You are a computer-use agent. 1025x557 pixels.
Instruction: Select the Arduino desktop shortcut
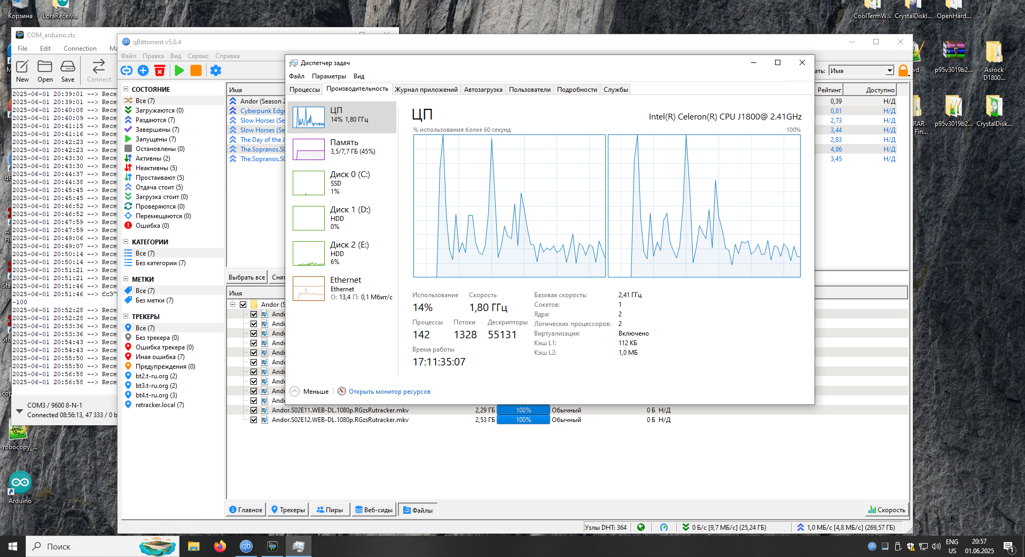coord(20,488)
